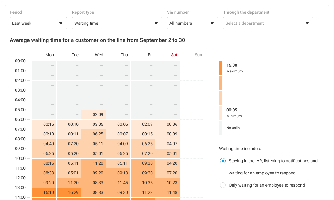334x200 pixels.
Task: Select the Staying in the IVR radio option
Action: point(223,161)
